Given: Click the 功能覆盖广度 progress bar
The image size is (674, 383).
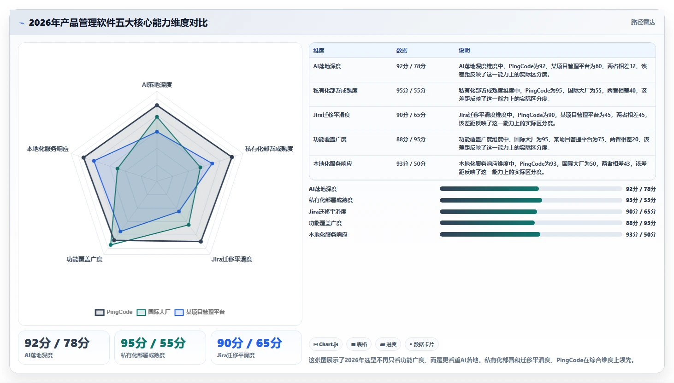Looking at the screenshot, I should pos(531,223).
